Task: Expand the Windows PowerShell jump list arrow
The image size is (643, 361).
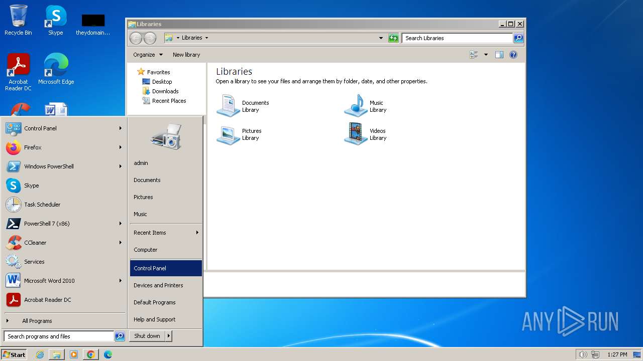Action: click(x=121, y=166)
